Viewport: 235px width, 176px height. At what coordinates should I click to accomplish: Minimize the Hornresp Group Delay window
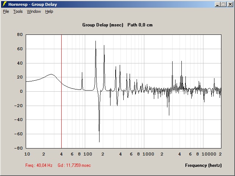(x=218, y=4)
